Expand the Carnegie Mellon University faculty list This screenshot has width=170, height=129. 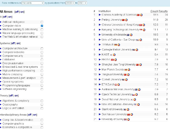coord(100,50)
